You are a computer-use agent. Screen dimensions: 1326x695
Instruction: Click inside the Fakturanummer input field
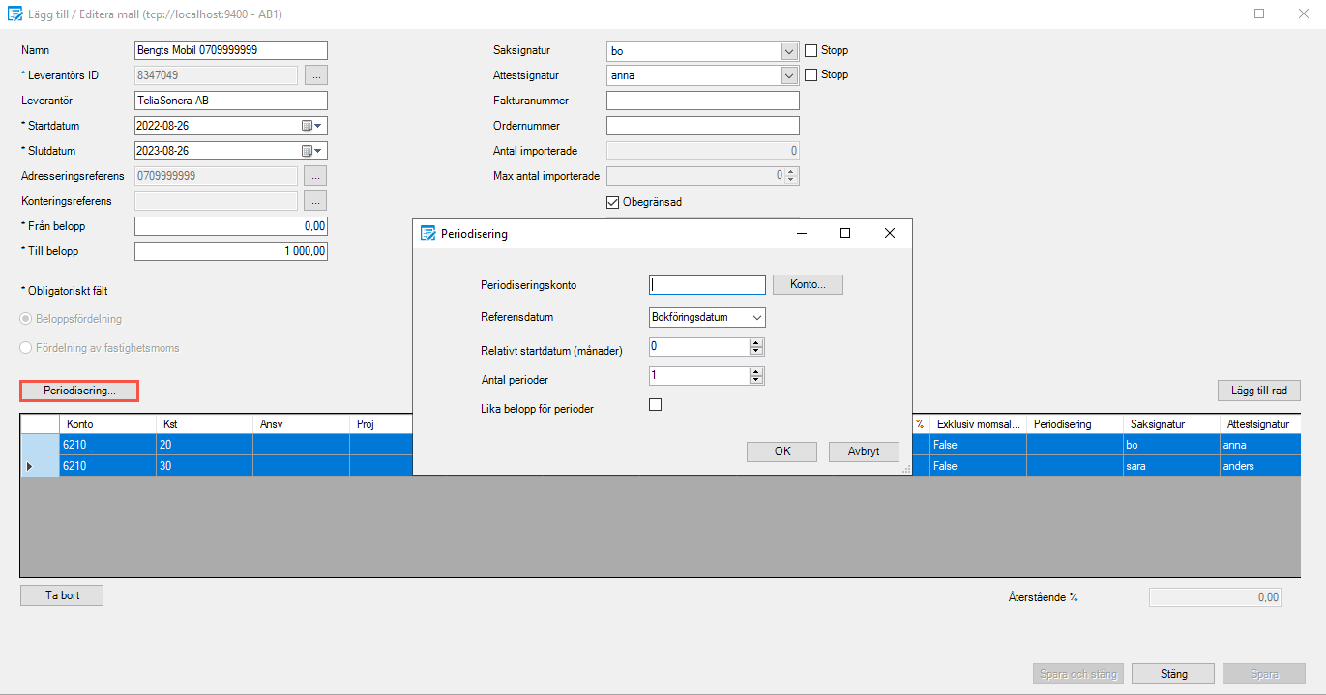702,100
